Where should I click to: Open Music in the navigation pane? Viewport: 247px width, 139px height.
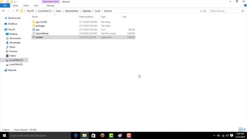[x=12, y=47]
